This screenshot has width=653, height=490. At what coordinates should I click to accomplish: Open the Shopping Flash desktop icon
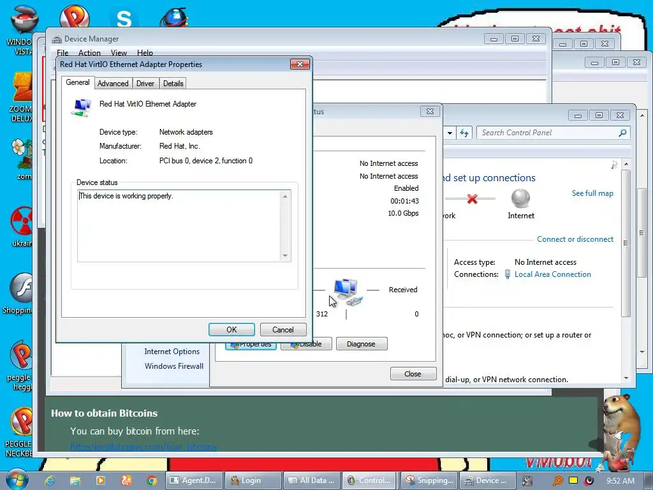point(17,293)
